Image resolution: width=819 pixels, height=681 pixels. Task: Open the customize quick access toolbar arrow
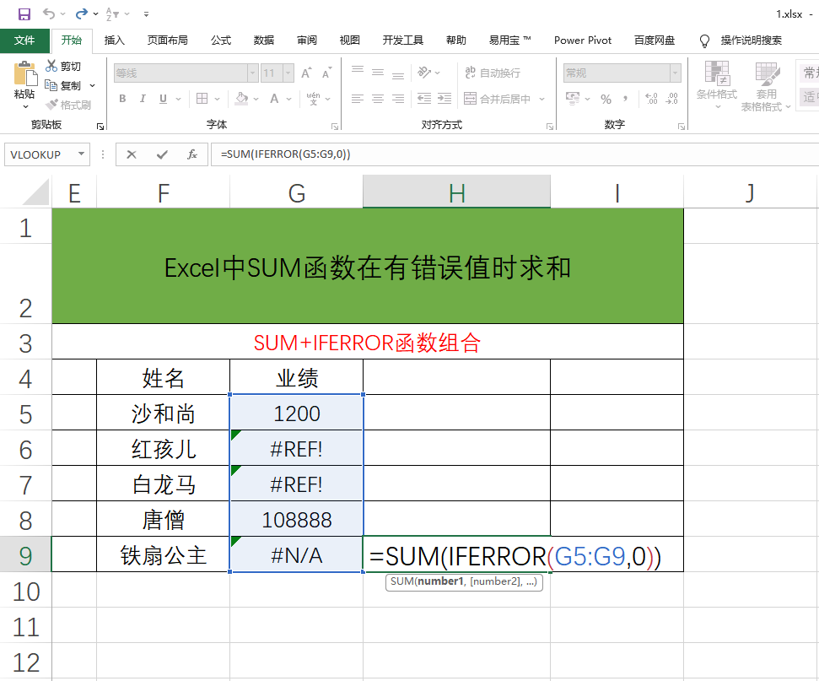pyautogui.click(x=146, y=14)
